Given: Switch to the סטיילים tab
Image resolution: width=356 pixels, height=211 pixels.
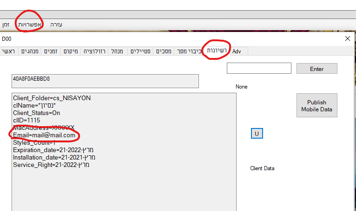Looking at the screenshot, I should [140, 51].
